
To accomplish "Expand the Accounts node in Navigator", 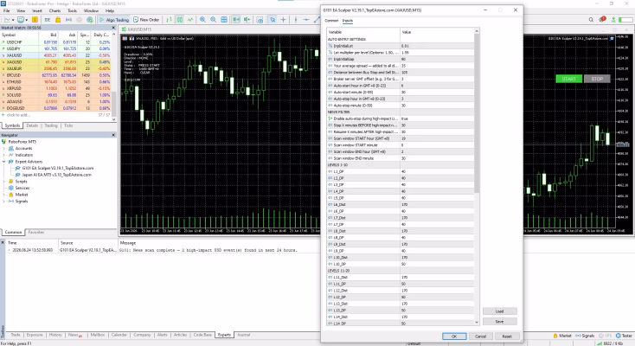I will tap(4, 148).
